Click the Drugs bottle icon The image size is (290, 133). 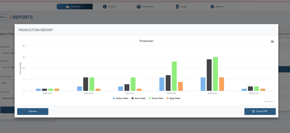[177, 6]
